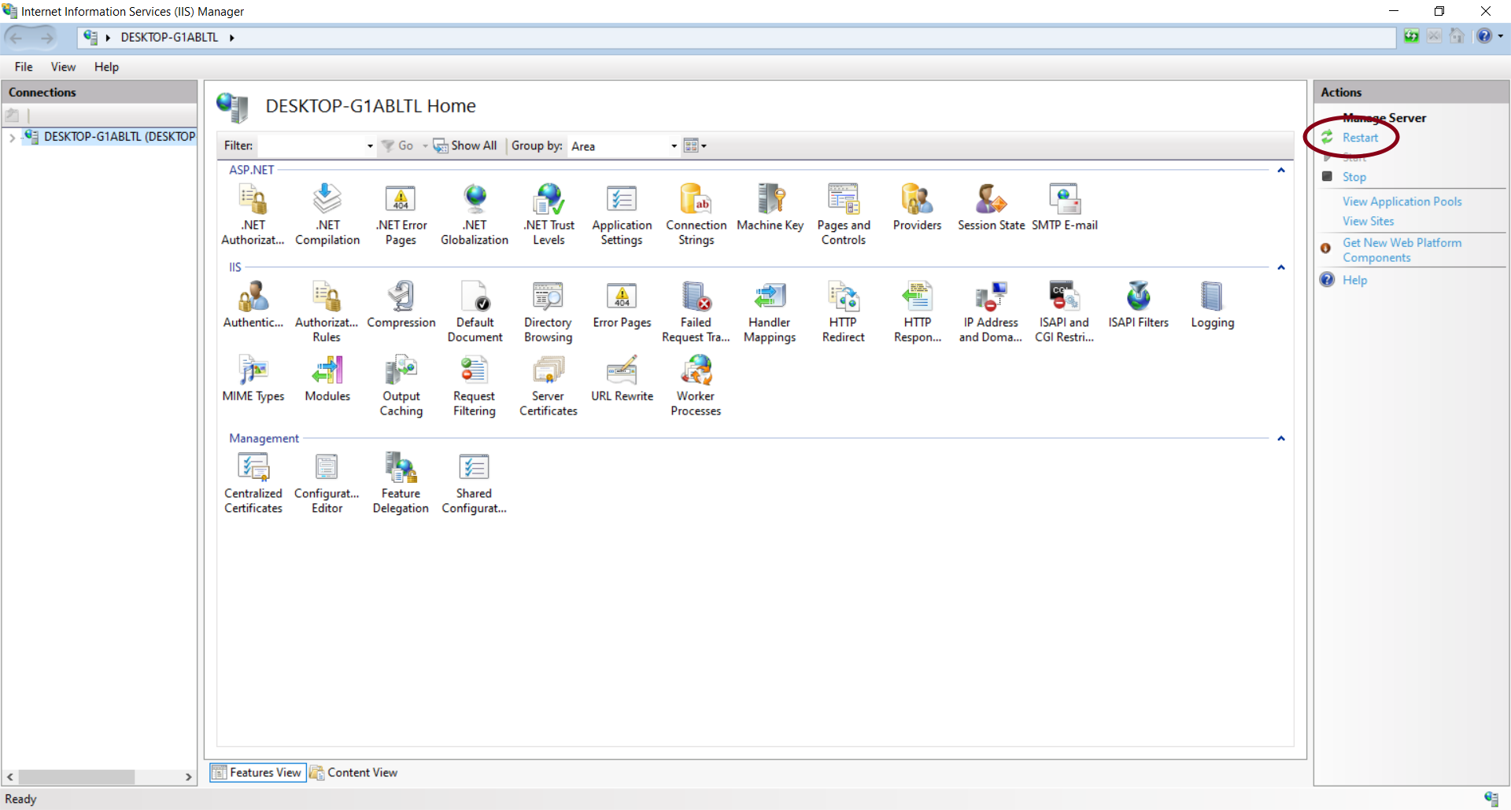Switch to Content View tab
The height and width of the screenshot is (810, 1511).
(x=353, y=773)
